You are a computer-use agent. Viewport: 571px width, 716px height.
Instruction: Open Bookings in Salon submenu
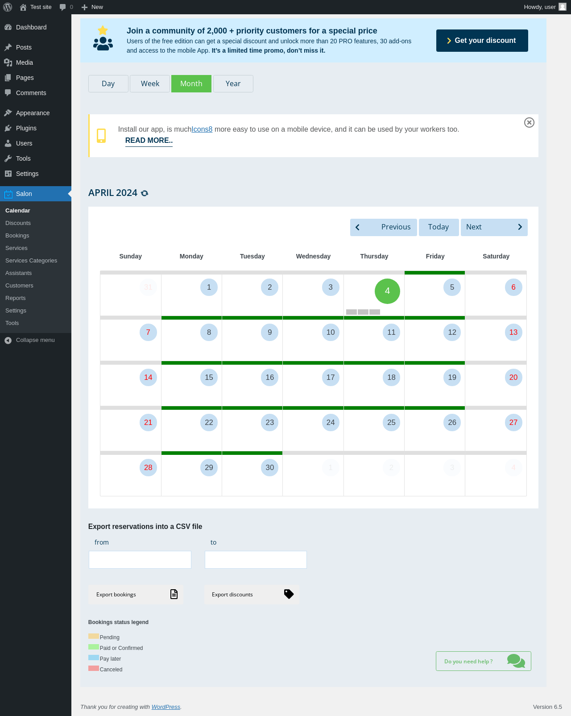coord(17,236)
